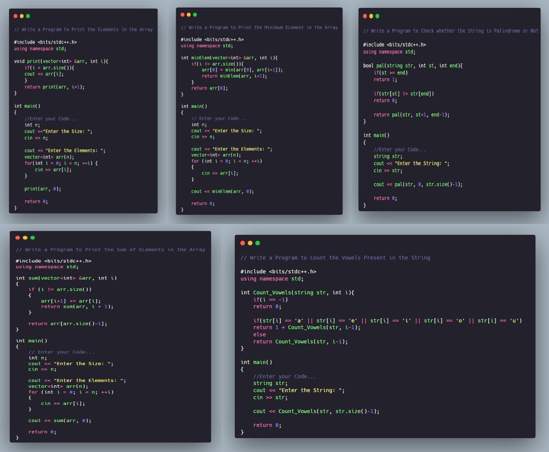Click line 'cout << minElem(arr, 0);'
Viewport: 549px width, 452px height.
(x=223, y=191)
